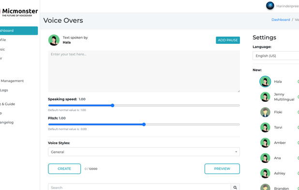The width and height of the screenshot is (299, 190).
Task: Click the Hala voice name in list
Action: (x=278, y=81)
